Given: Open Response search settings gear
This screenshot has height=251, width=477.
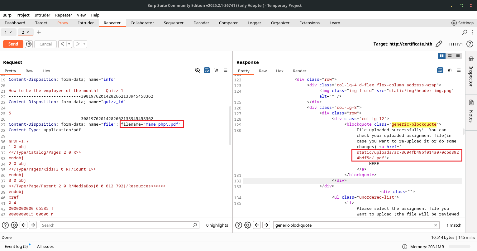Looking at the screenshot, I should [x=247, y=225].
